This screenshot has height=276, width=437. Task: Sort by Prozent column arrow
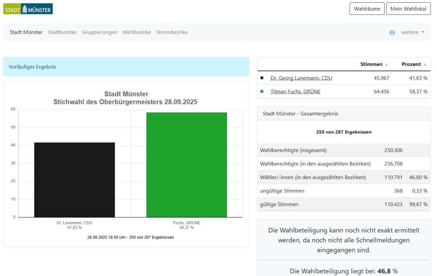425,64
